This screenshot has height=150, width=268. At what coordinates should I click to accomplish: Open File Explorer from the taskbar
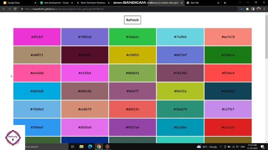[x=81, y=147]
